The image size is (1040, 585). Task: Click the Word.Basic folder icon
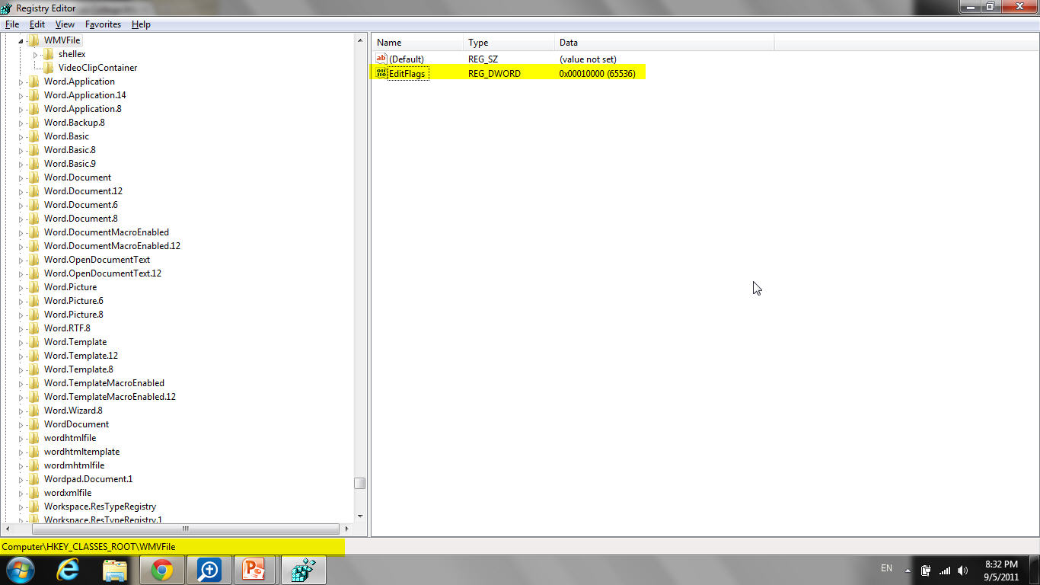pyautogui.click(x=33, y=136)
